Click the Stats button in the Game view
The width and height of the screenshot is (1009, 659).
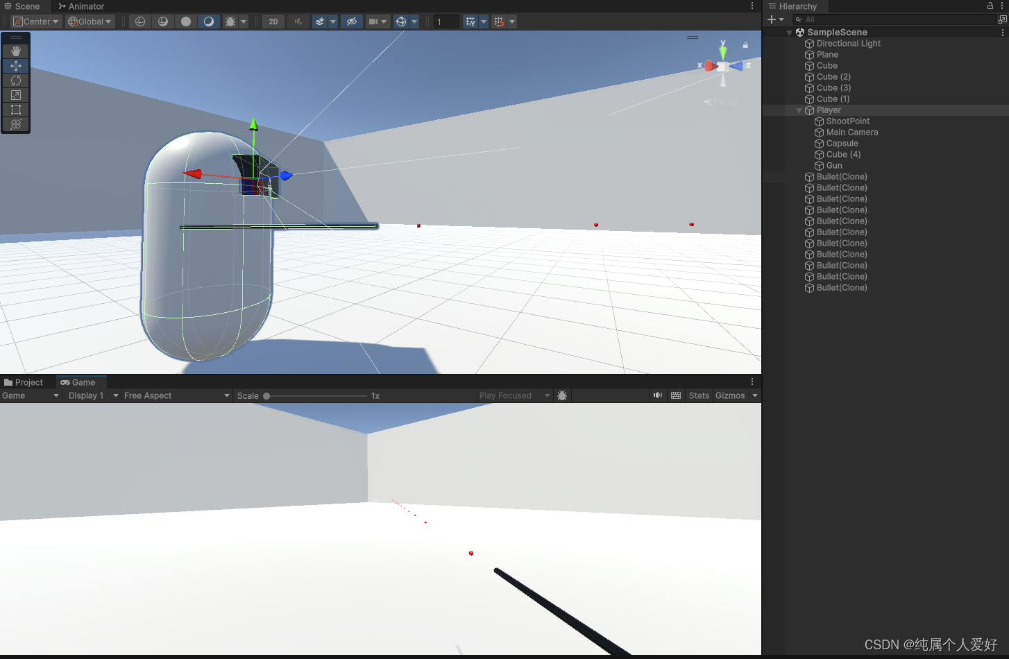click(x=698, y=395)
